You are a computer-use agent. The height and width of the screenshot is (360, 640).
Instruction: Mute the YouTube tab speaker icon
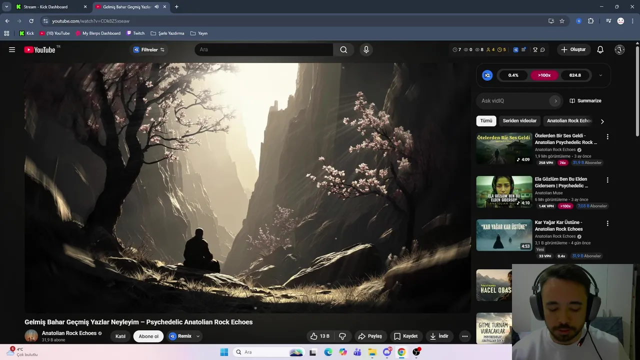[x=156, y=7]
